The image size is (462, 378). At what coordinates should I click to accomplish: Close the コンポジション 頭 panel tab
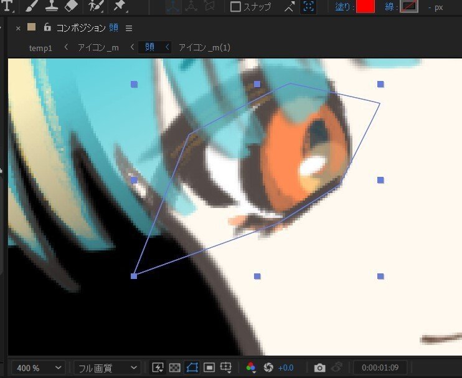point(18,28)
